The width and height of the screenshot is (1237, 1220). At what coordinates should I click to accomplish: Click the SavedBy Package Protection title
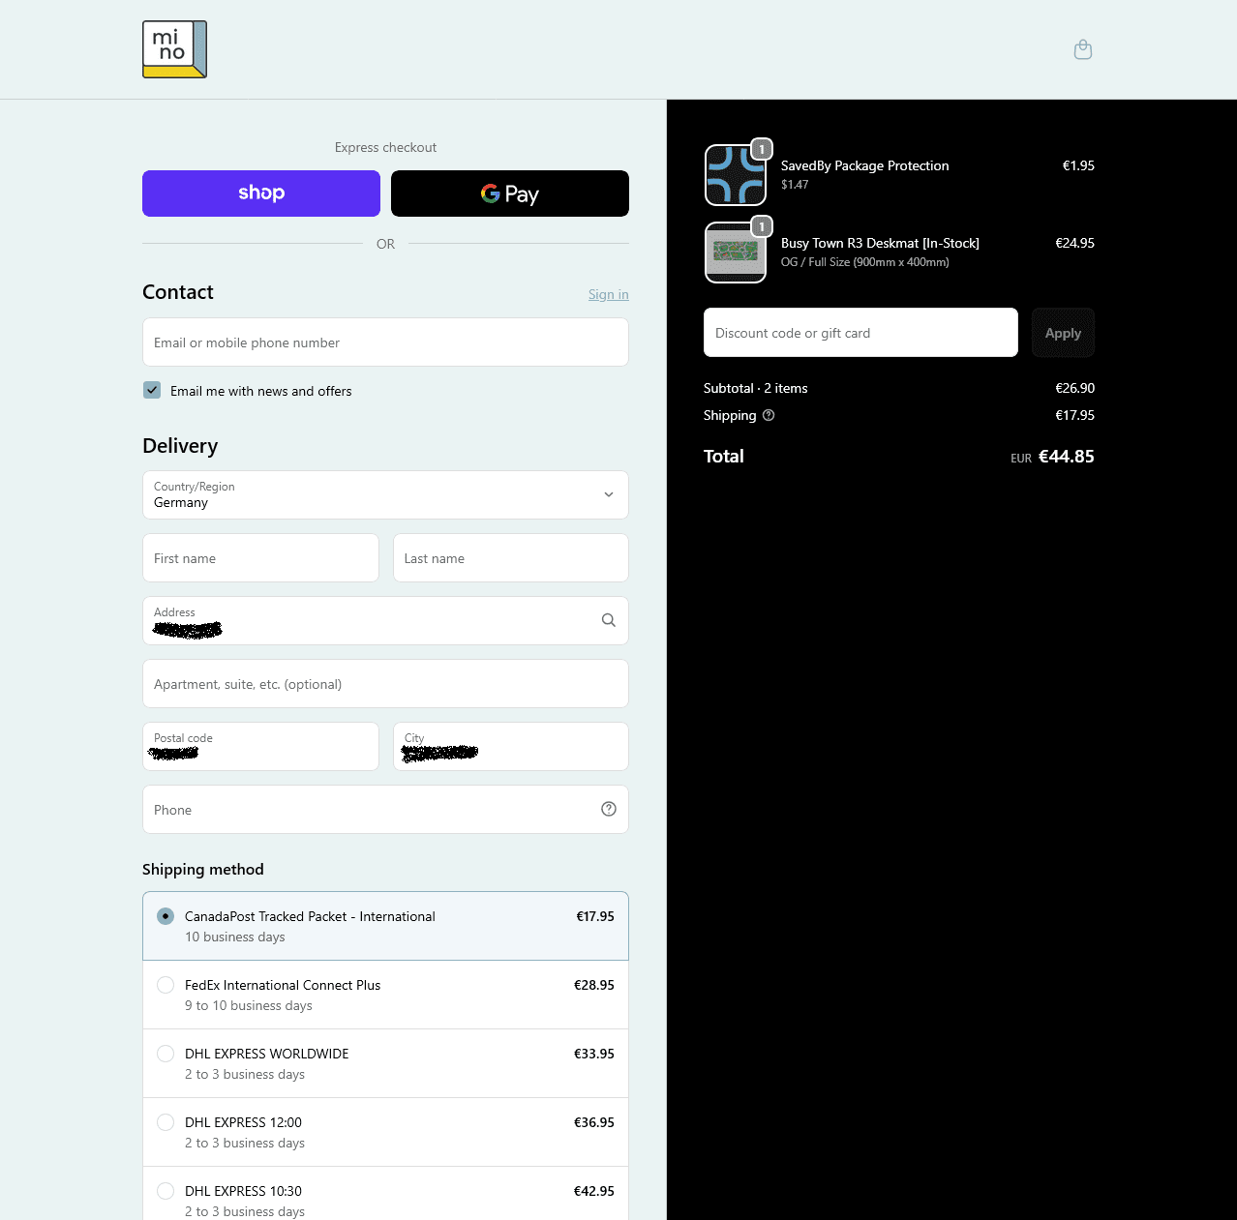[x=864, y=165]
